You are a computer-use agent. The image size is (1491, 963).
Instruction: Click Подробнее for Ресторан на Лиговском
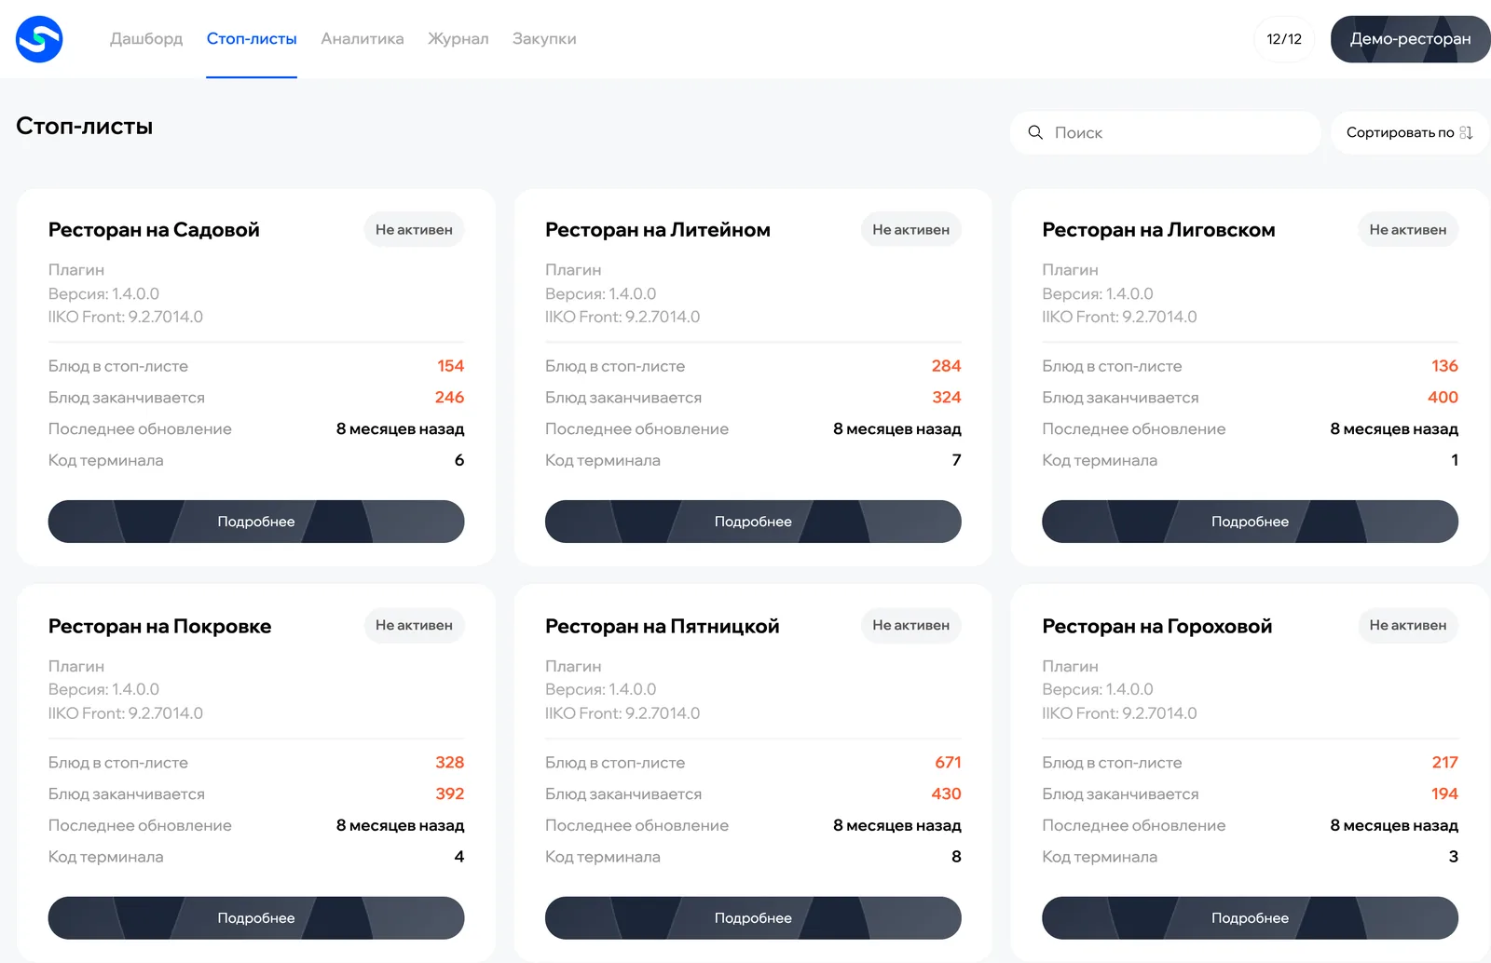tap(1250, 522)
